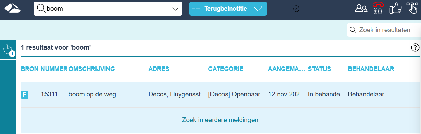Click the red phone keypad icon
The height and width of the screenshot is (134, 421).
(x=378, y=8)
